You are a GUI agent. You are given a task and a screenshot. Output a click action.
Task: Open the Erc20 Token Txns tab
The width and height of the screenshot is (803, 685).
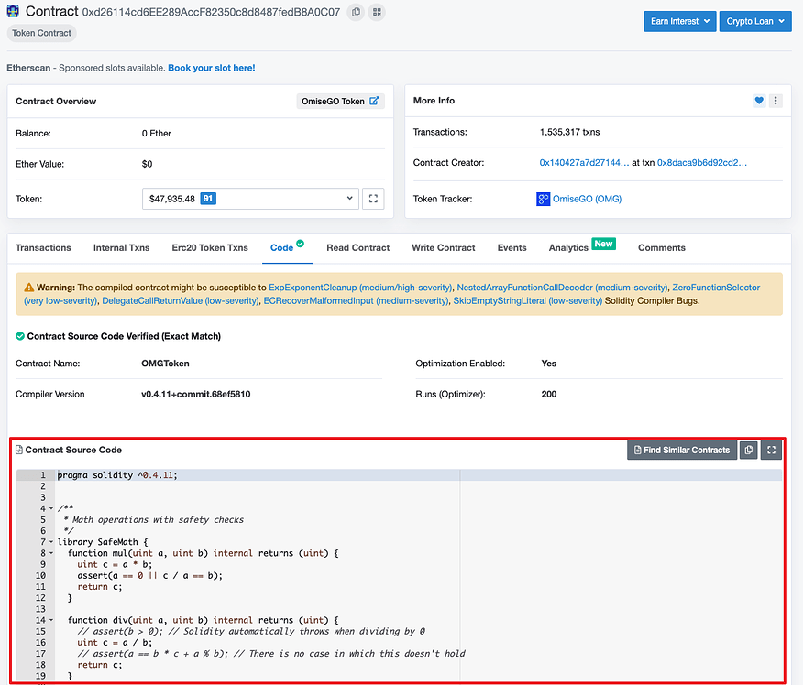(209, 247)
